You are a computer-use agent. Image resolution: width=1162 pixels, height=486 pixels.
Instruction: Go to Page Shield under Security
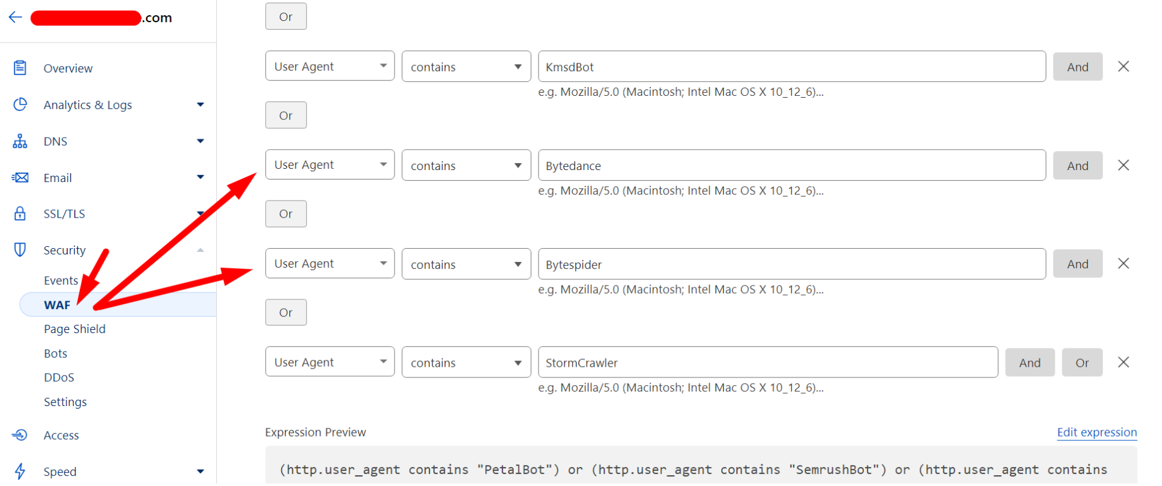[75, 329]
